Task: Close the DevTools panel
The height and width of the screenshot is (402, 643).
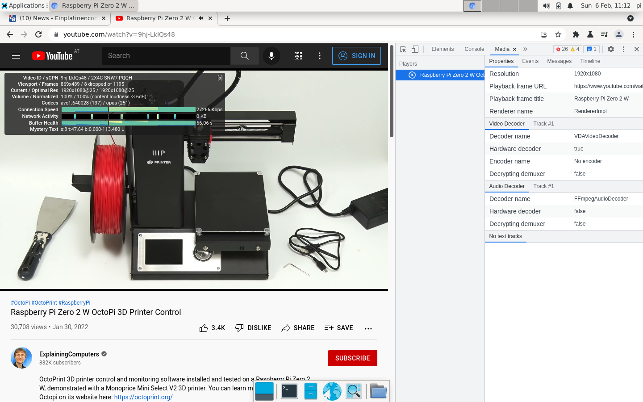Action: click(x=637, y=49)
